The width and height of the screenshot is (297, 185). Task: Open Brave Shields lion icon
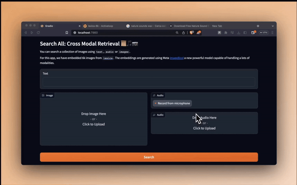click(192, 33)
